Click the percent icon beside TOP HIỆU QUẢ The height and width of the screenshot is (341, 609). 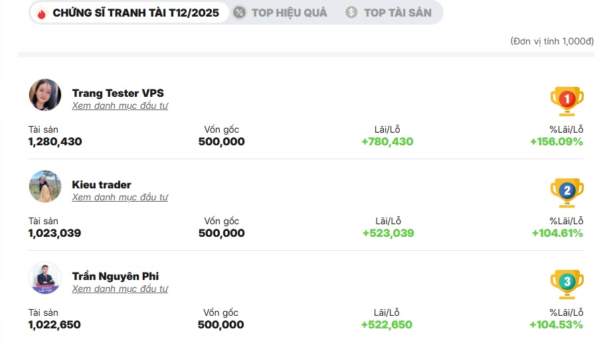240,13
